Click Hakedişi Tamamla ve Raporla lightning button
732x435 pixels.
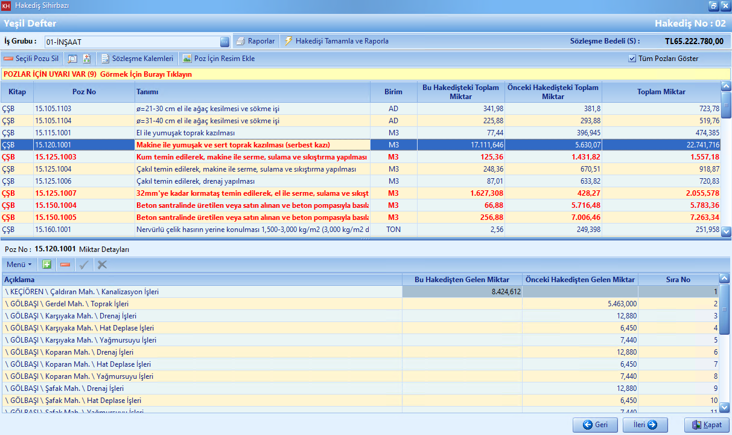point(337,41)
